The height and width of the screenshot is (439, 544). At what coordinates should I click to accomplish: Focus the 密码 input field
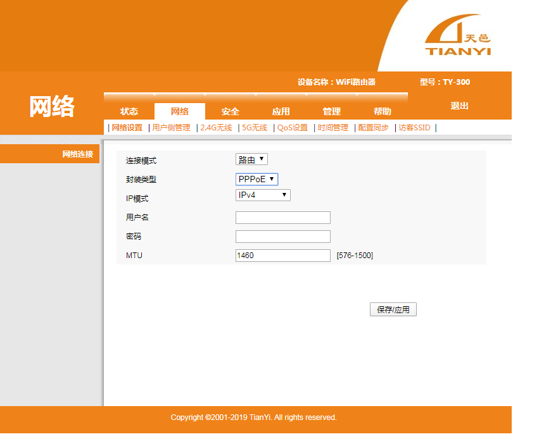(x=282, y=237)
